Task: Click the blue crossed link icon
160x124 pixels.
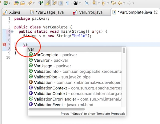Action: tap(86, 3)
